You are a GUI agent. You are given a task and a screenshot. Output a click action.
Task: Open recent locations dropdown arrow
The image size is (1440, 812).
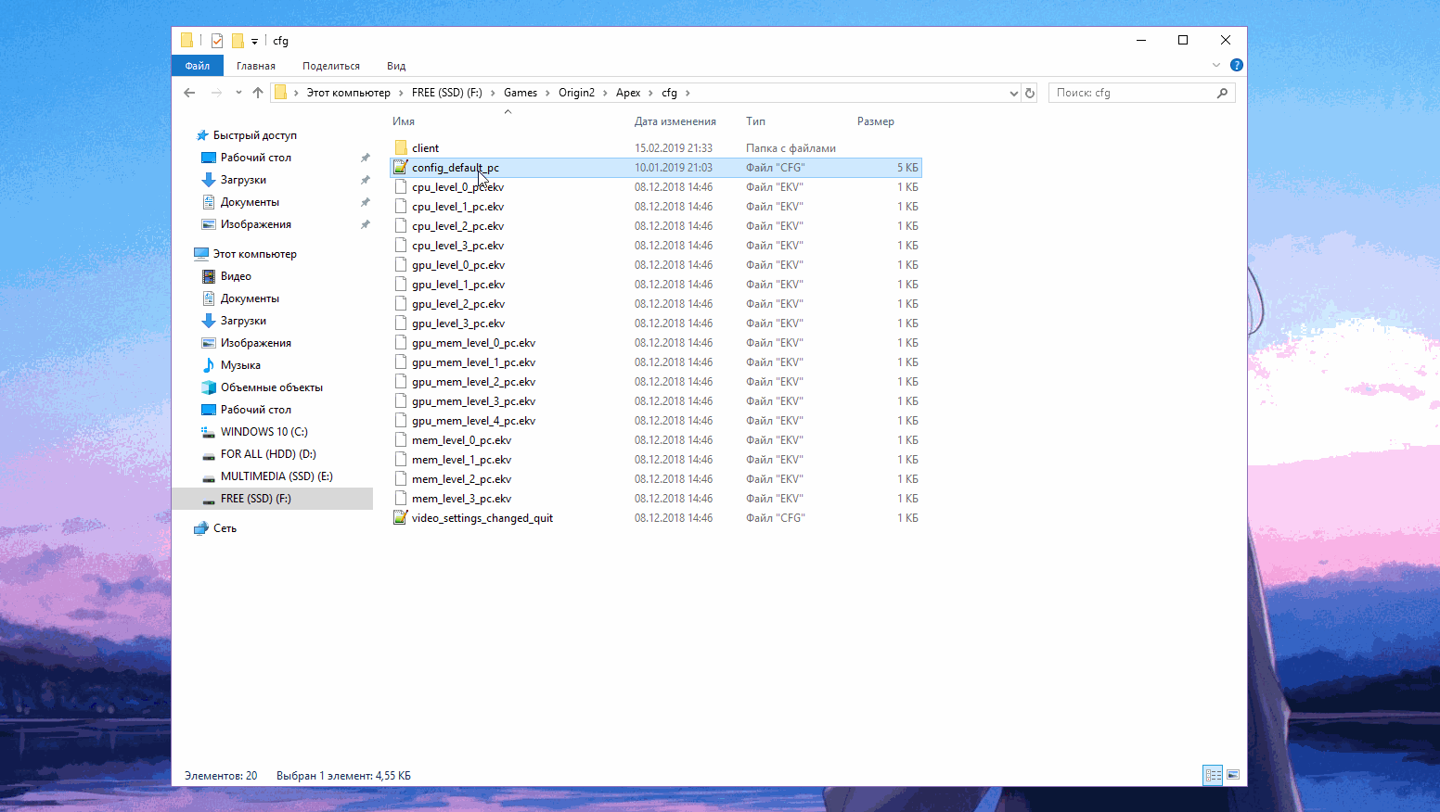[238, 93]
